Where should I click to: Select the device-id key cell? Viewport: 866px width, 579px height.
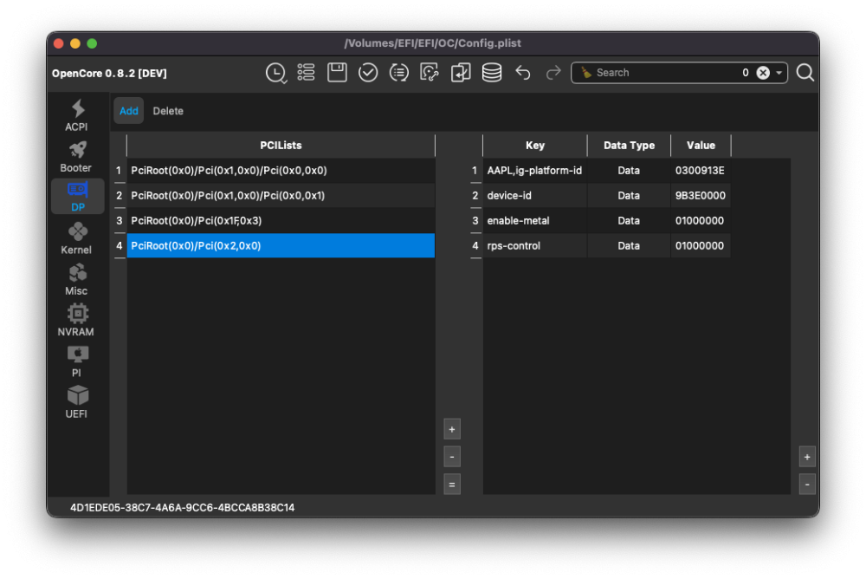click(534, 195)
